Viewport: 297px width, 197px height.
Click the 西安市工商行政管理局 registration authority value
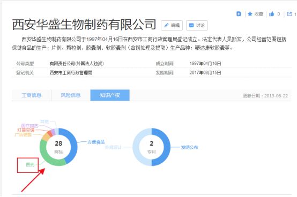[71, 73]
